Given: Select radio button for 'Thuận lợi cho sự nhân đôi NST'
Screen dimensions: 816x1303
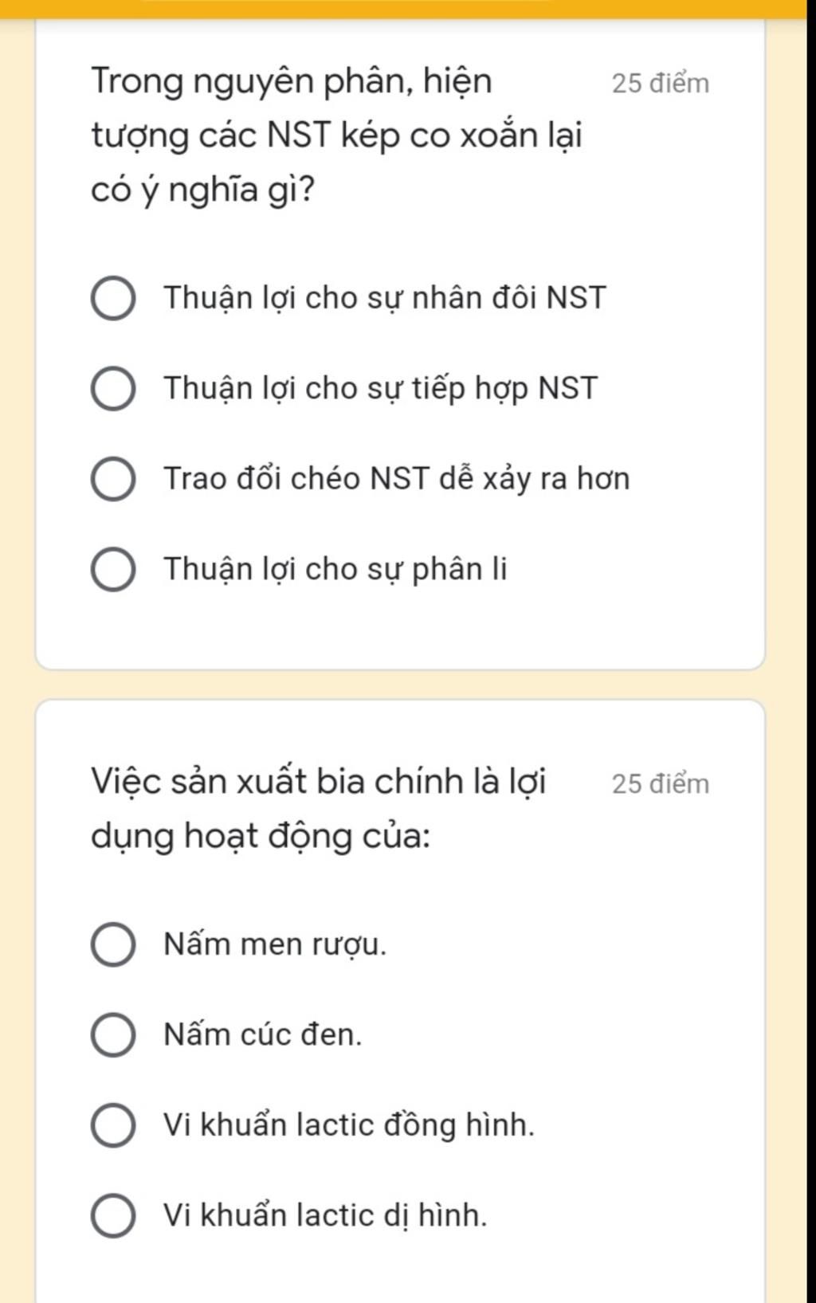Looking at the screenshot, I should [x=112, y=299].
